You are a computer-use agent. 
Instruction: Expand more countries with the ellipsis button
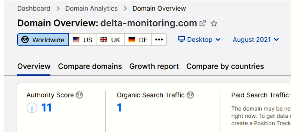159,40
